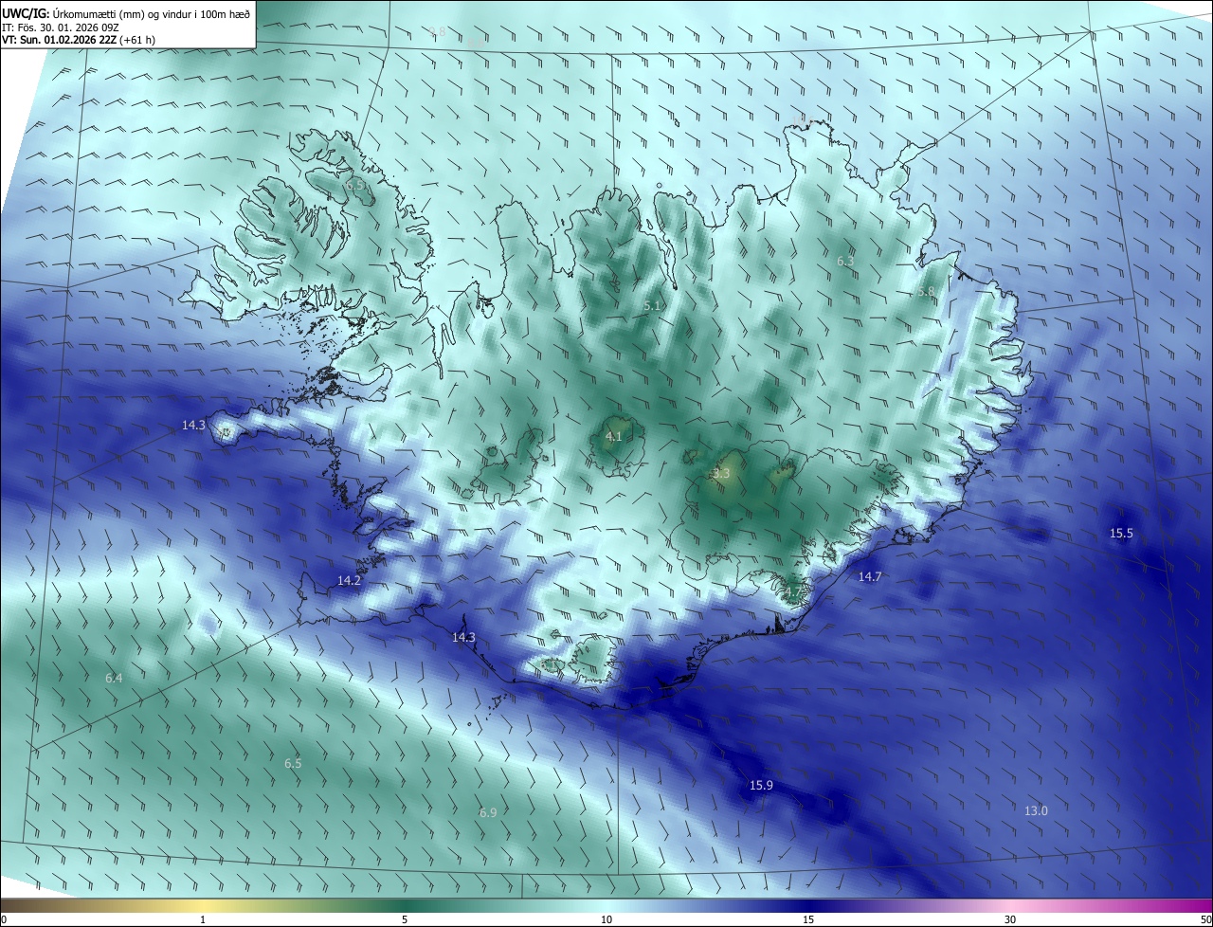Click the 14.3 label on the southwest coast
Image resolution: width=1213 pixels, height=927 pixels.
(x=463, y=638)
